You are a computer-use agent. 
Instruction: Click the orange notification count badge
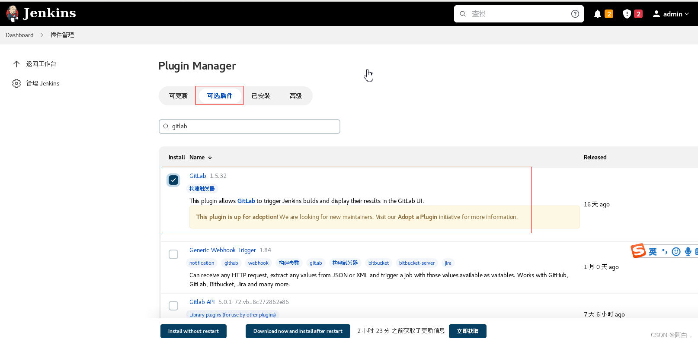[x=609, y=14]
